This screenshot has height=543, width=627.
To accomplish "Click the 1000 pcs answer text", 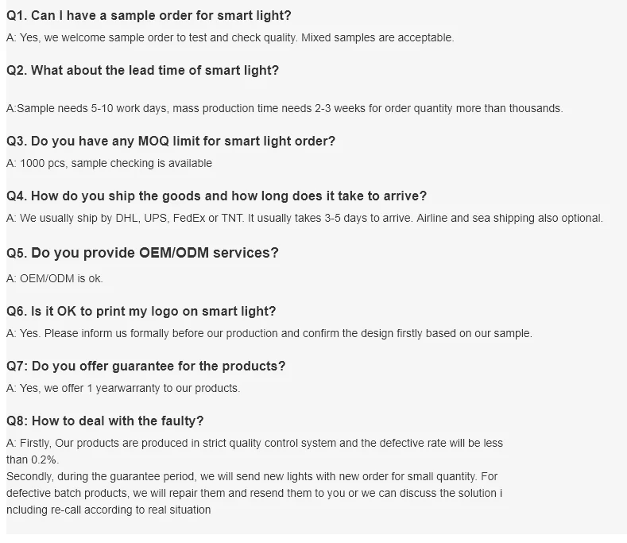I will tap(109, 163).
